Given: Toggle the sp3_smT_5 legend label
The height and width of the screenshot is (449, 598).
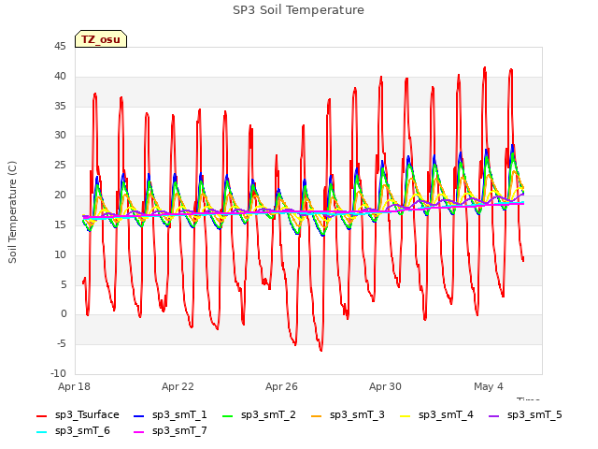Looking at the screenshot, I should pos(534,415).
